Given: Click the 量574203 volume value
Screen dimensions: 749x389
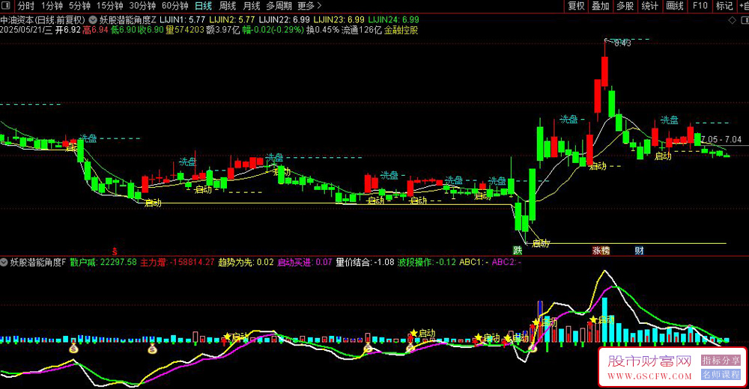Looking at the screenshot, I should 185,30.
